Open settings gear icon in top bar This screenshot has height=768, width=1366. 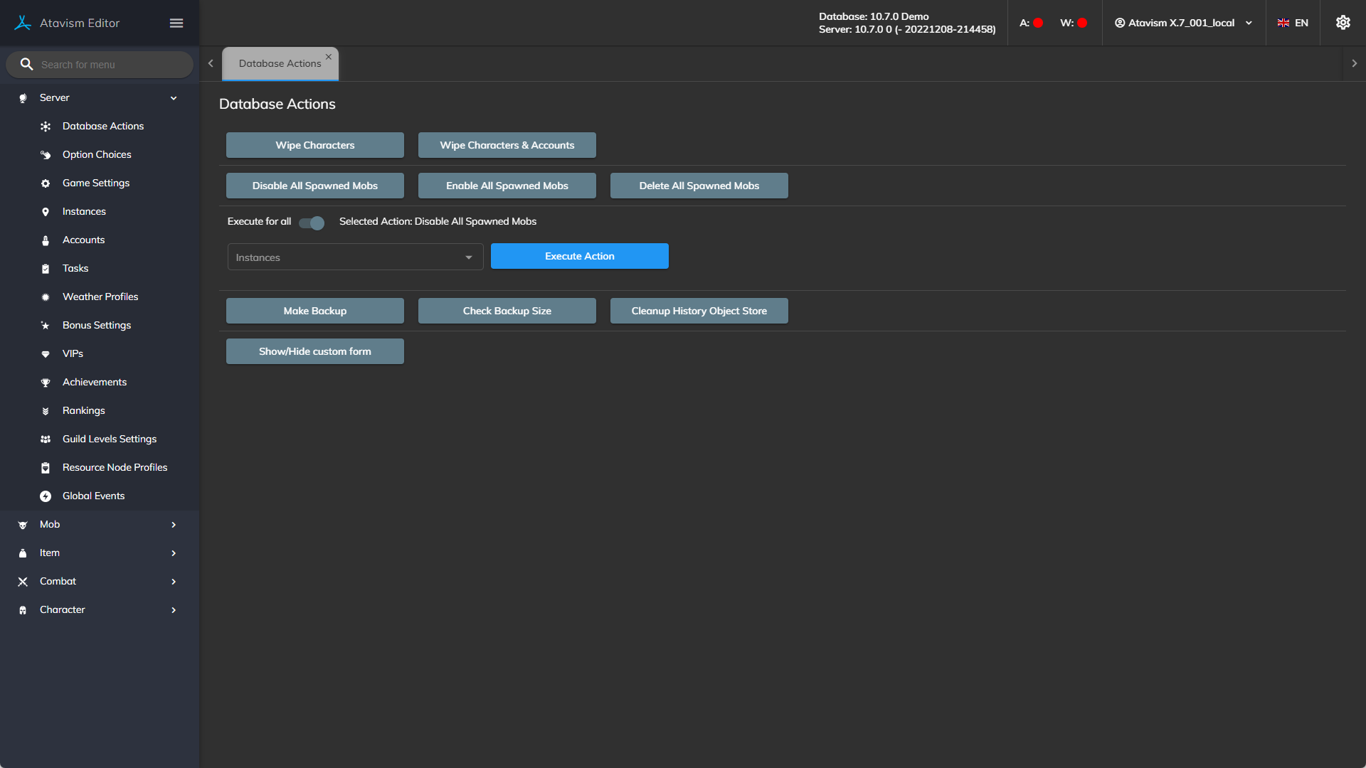pyautogui.click(x=1343, y=23)
